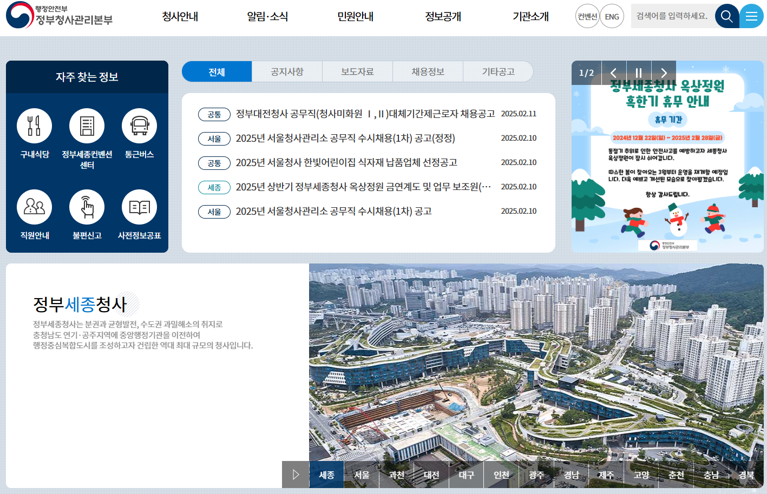
Task: Click the magnifier search button
Action: [726, 16]
